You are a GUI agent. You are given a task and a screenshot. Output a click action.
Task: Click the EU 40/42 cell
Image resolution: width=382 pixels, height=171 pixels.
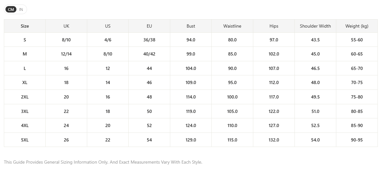[149, 54]
